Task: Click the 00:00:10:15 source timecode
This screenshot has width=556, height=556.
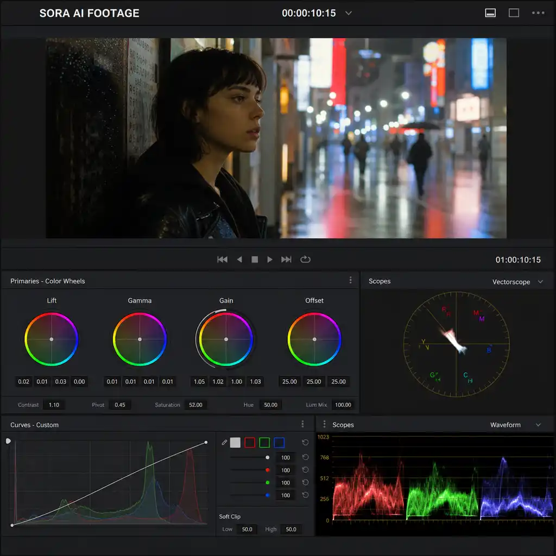Action: pos(308,13)
